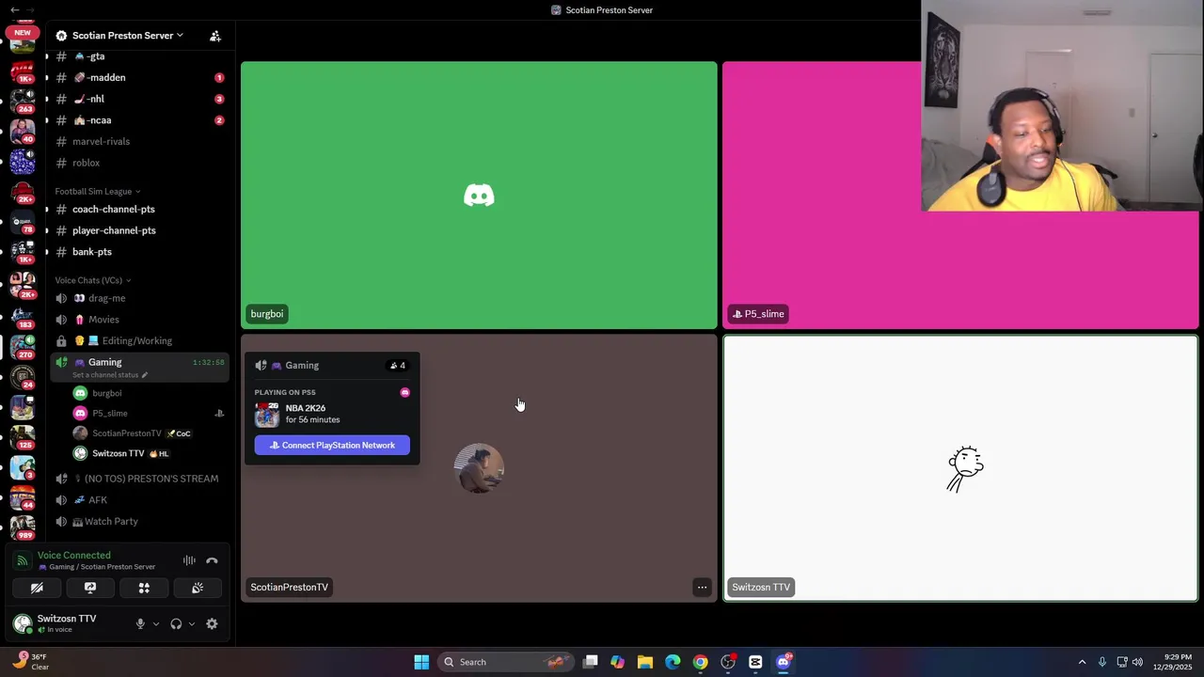
Task: Select locked Editing/Working voice channel
Action: (x=139, y=340)
